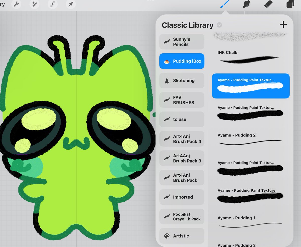The height and width of the screenshot is (247, 301).
Task: Open the Sketching brush set
Action: click(x=182, y=80)
